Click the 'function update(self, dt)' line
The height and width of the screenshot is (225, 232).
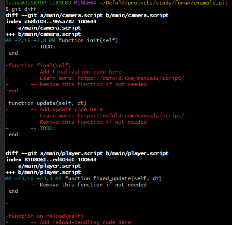click(x=47, y=103)
